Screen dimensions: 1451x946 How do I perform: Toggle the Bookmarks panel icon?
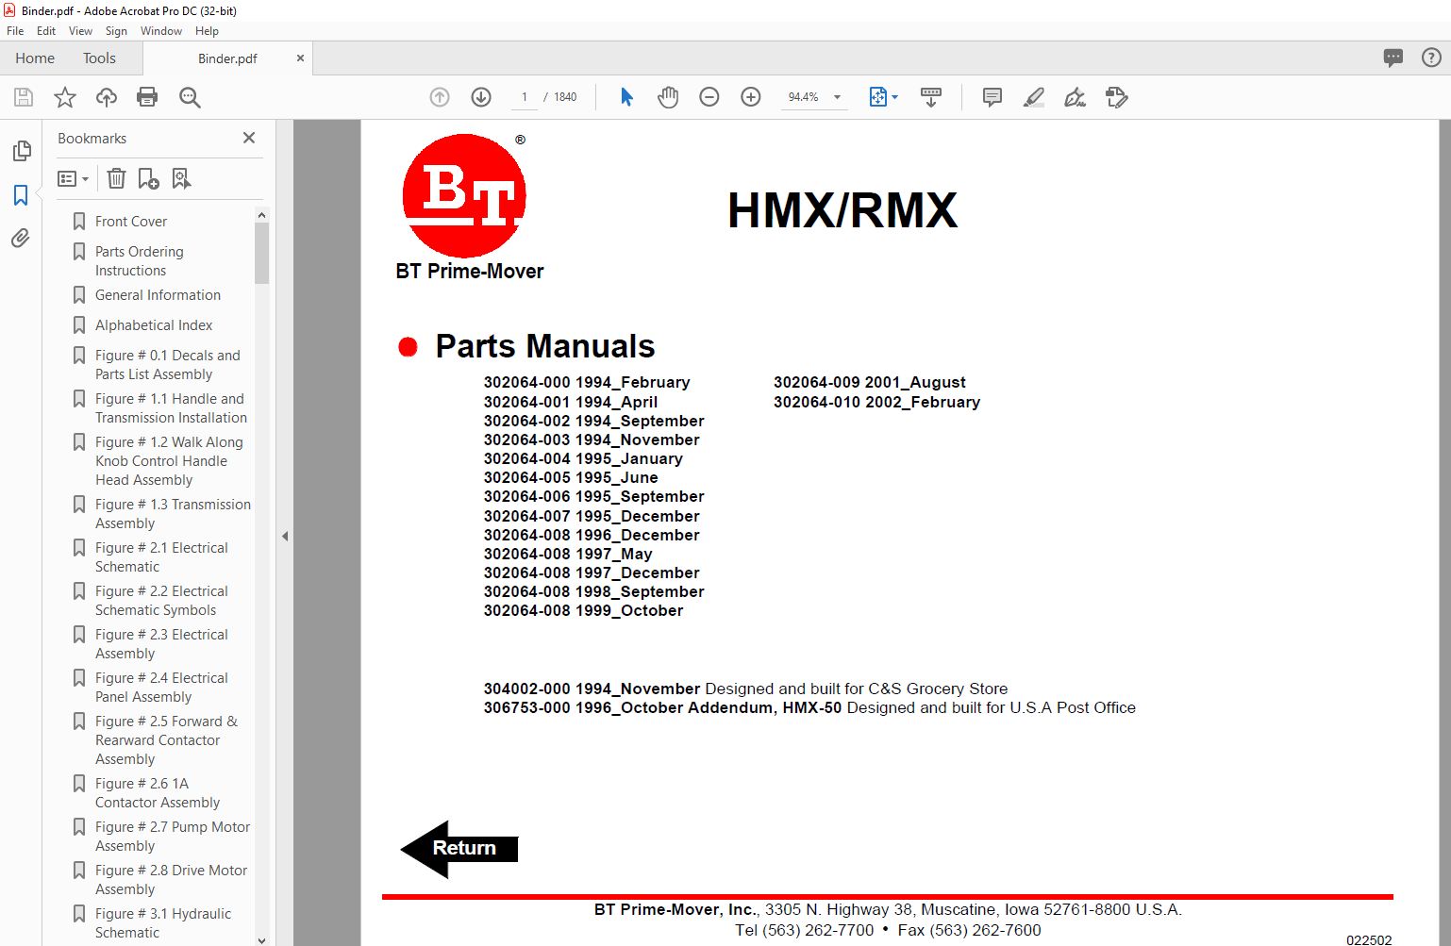[21, 195]
